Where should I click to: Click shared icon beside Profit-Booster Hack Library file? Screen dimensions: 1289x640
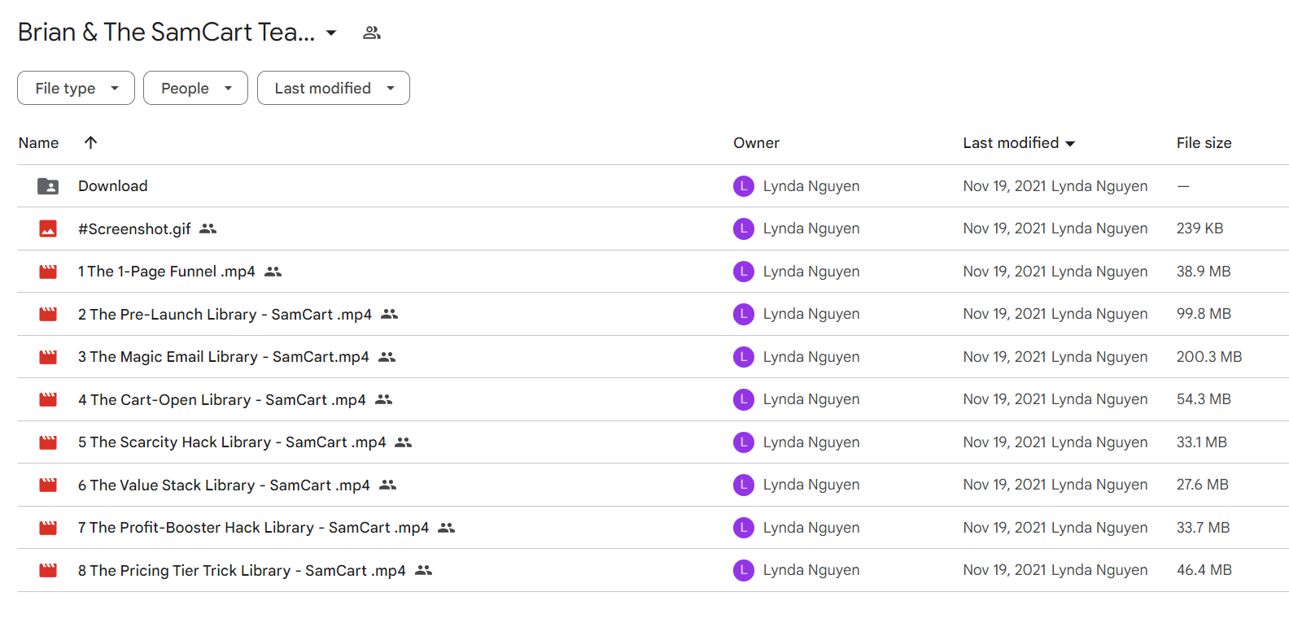(446, 528)
